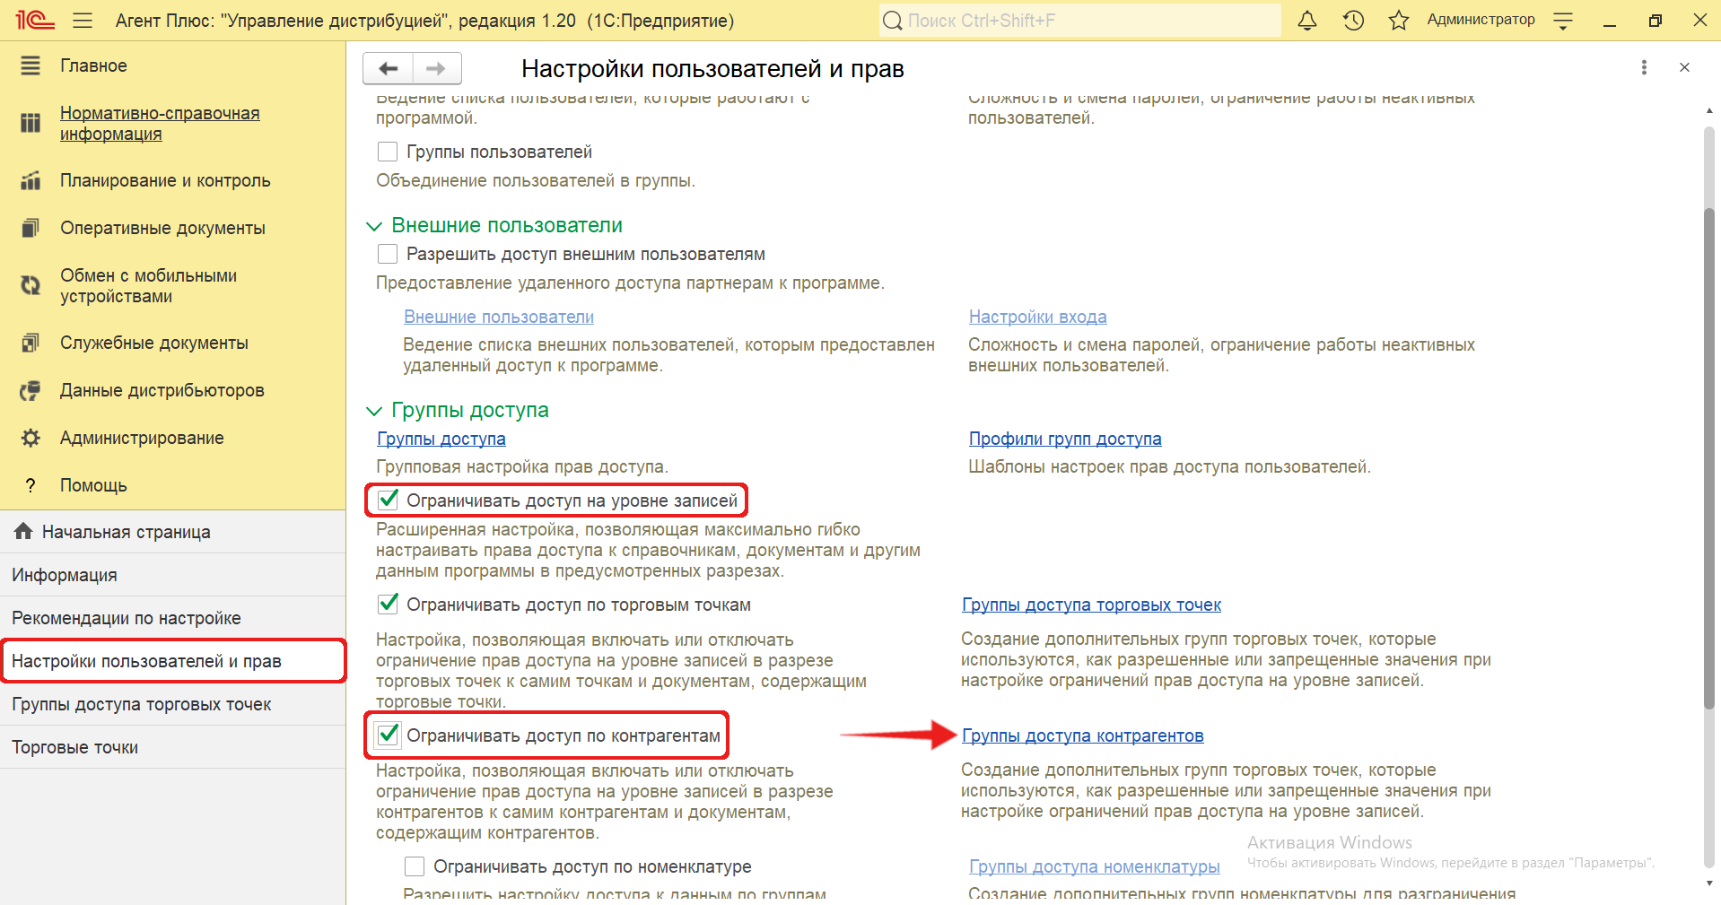This screenshot has height=905, width=1721.
Task: Switch to Торговые точки tab
Action: pos(75,747)
